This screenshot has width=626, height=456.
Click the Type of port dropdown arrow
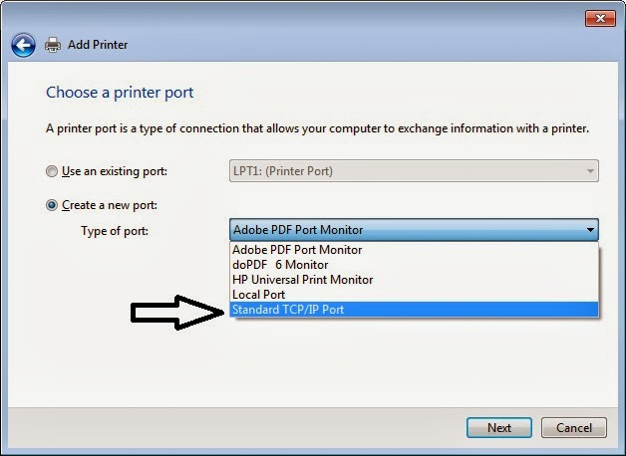click(x=590, y=230)
